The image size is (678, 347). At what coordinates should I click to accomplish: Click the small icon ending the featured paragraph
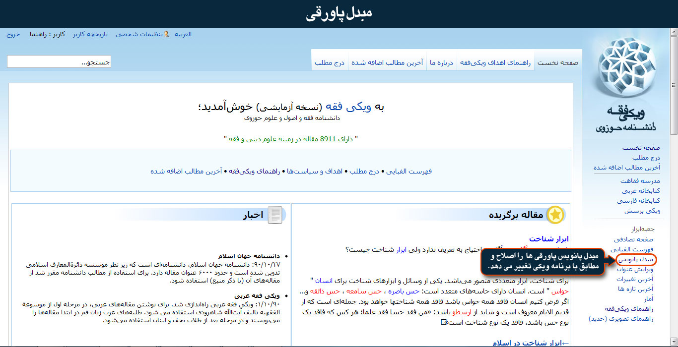(x=444, y=322)
